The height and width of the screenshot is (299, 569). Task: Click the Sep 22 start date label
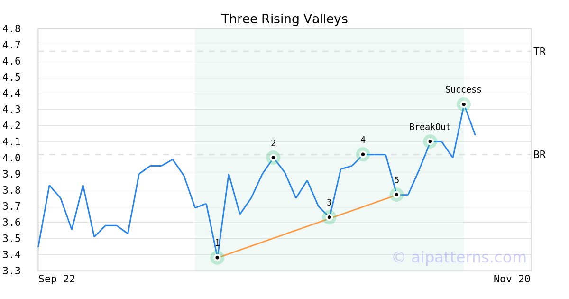click(57, 279)
